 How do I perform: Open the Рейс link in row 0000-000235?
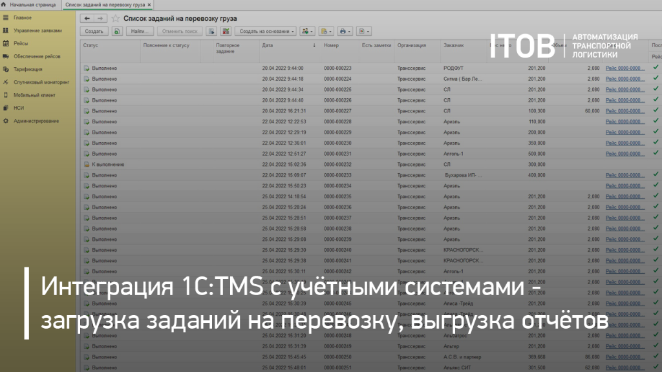(x=625, y=196)
